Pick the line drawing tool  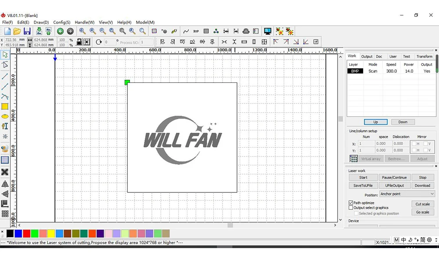click(5, 76)
